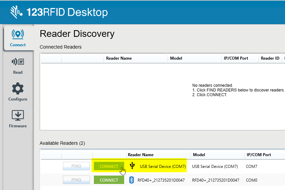The width and height of the screenshot is (285, 190).
Task: Click the Reader ID column header
Action: (270, 58)
